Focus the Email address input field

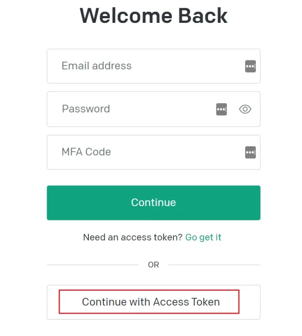(146, 66)
